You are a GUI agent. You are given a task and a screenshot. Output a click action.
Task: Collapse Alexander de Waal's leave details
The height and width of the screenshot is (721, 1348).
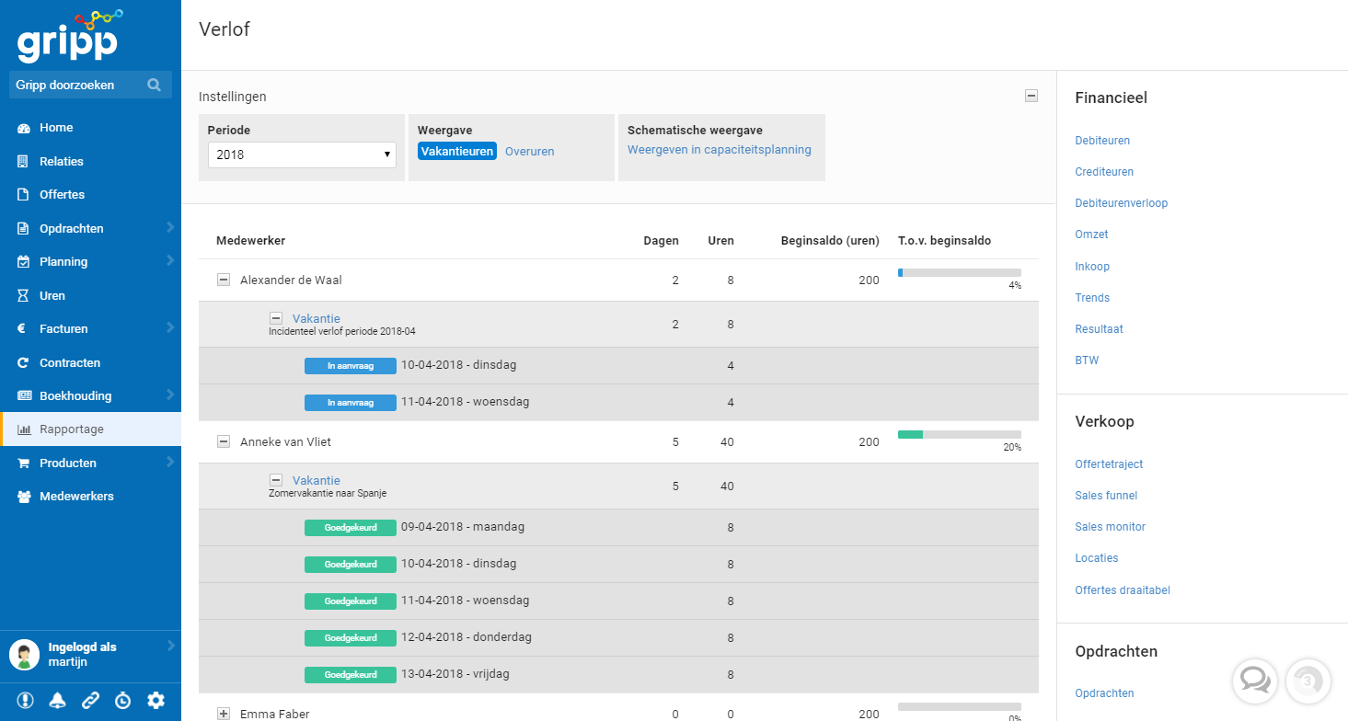coord(223,280)
